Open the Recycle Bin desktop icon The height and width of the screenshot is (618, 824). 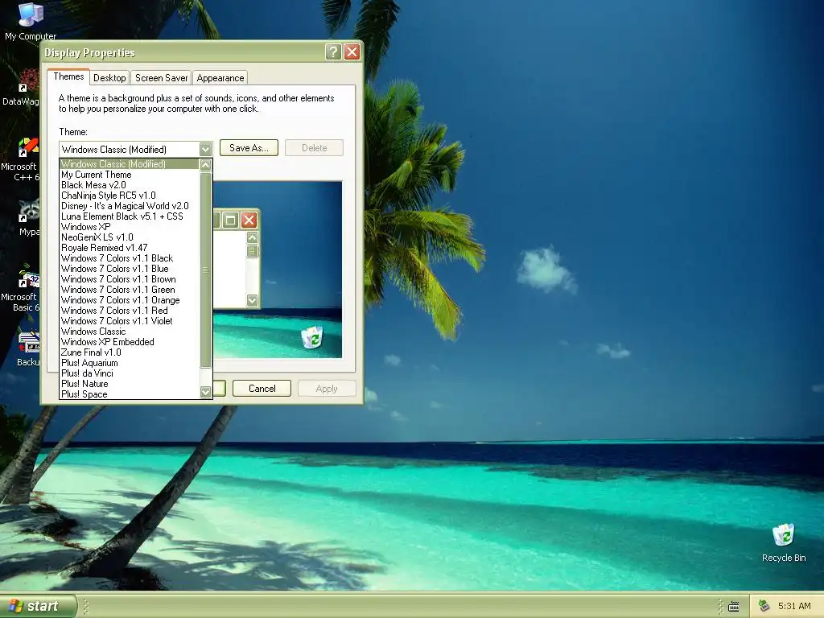784,543
